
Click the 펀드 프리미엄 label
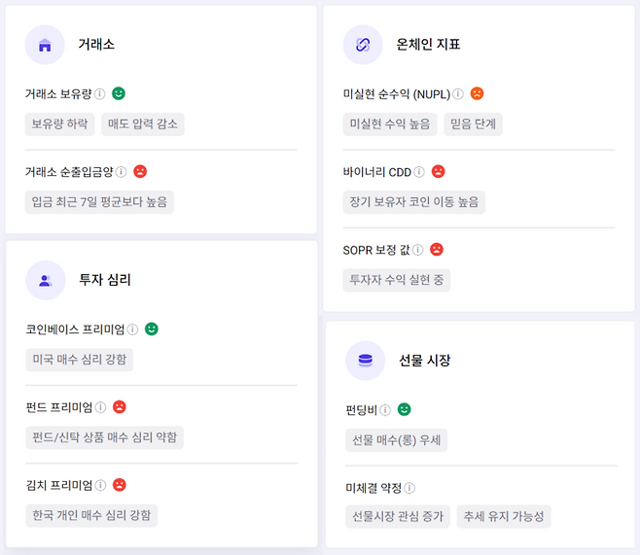click(58, 407)
